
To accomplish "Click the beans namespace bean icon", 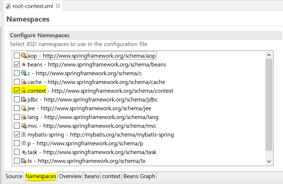I will pyautogui.click(x=24, y=65).
